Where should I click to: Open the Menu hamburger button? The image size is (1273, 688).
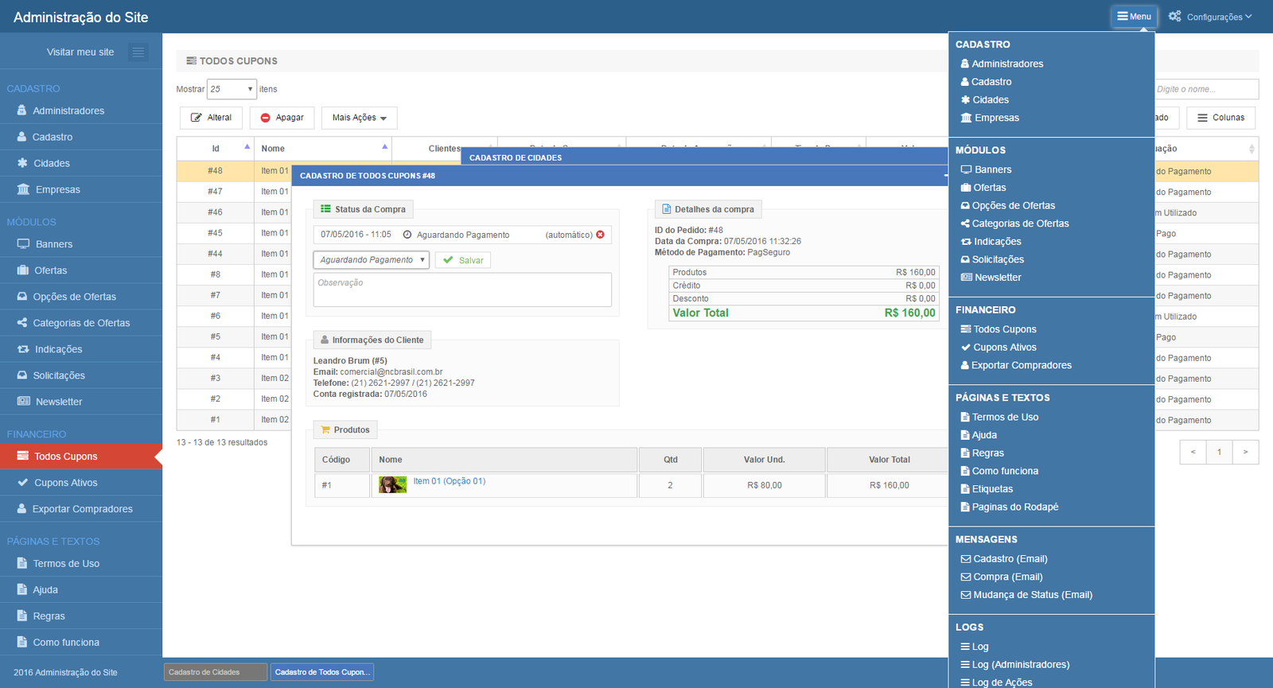tap(1134, 16)
